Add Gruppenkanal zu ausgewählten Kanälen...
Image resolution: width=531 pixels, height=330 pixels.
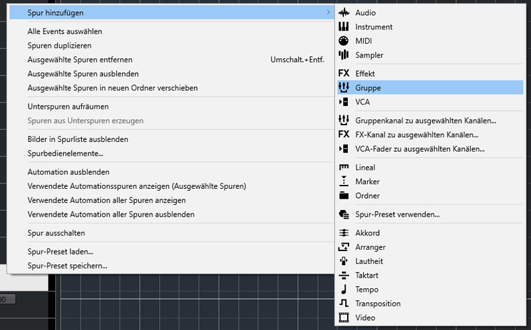pos(425,120)
